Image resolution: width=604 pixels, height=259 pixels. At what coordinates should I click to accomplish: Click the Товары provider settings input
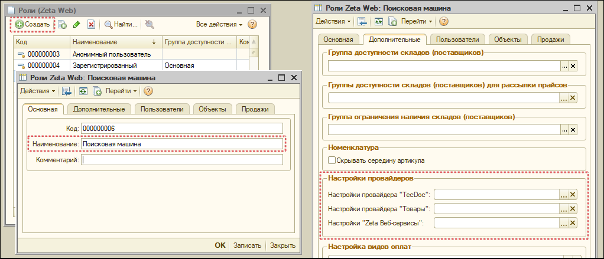pos(496,209)
